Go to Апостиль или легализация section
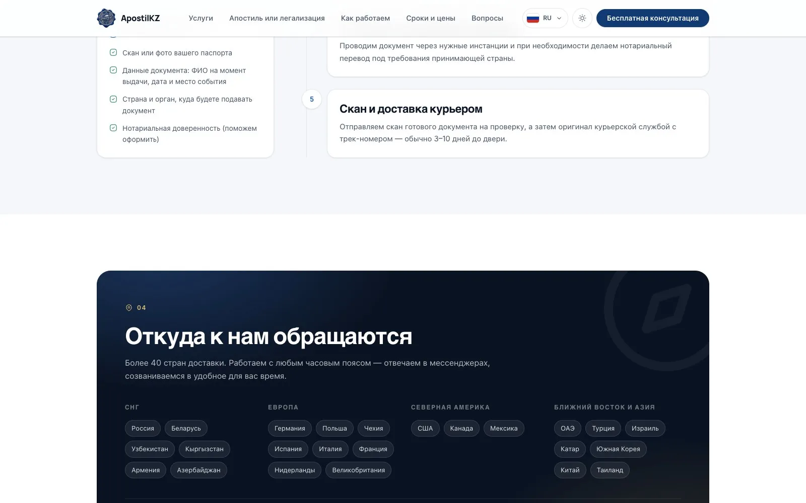 (277, 18)
